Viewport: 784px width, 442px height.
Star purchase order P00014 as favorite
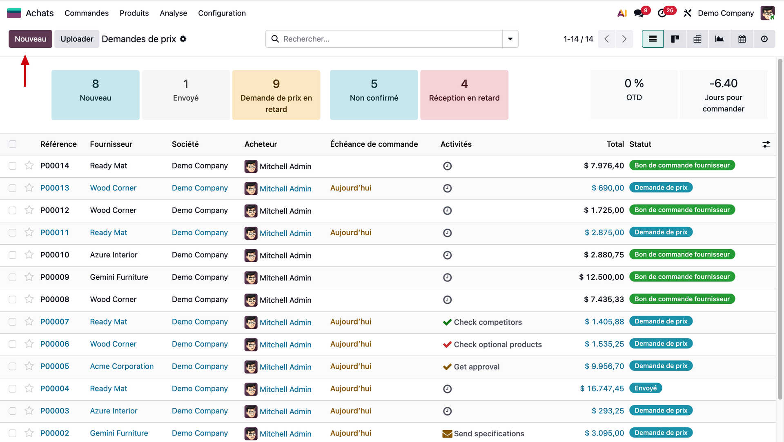[29, 166]
